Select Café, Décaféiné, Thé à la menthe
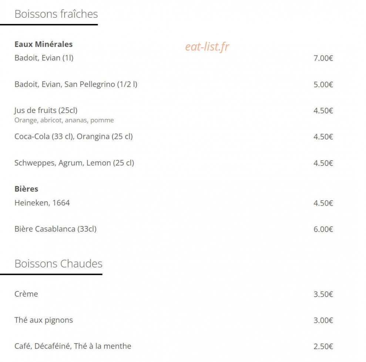This screenshot has height=362, width=366. pyautogui.click(x=73, y=346)
